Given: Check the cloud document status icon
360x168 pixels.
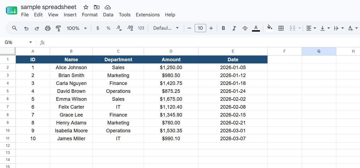Looking at the screenshot, I should pos(107,7).
